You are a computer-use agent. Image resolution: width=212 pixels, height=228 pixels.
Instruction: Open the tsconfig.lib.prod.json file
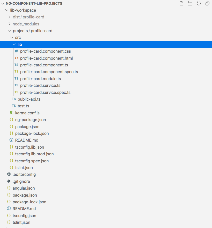(34, 154)
